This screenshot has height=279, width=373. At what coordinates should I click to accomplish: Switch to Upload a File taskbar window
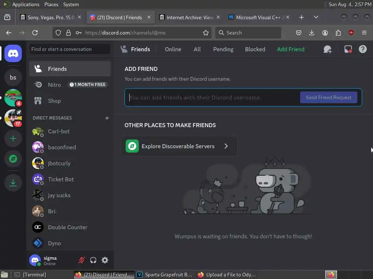[227, 275]
